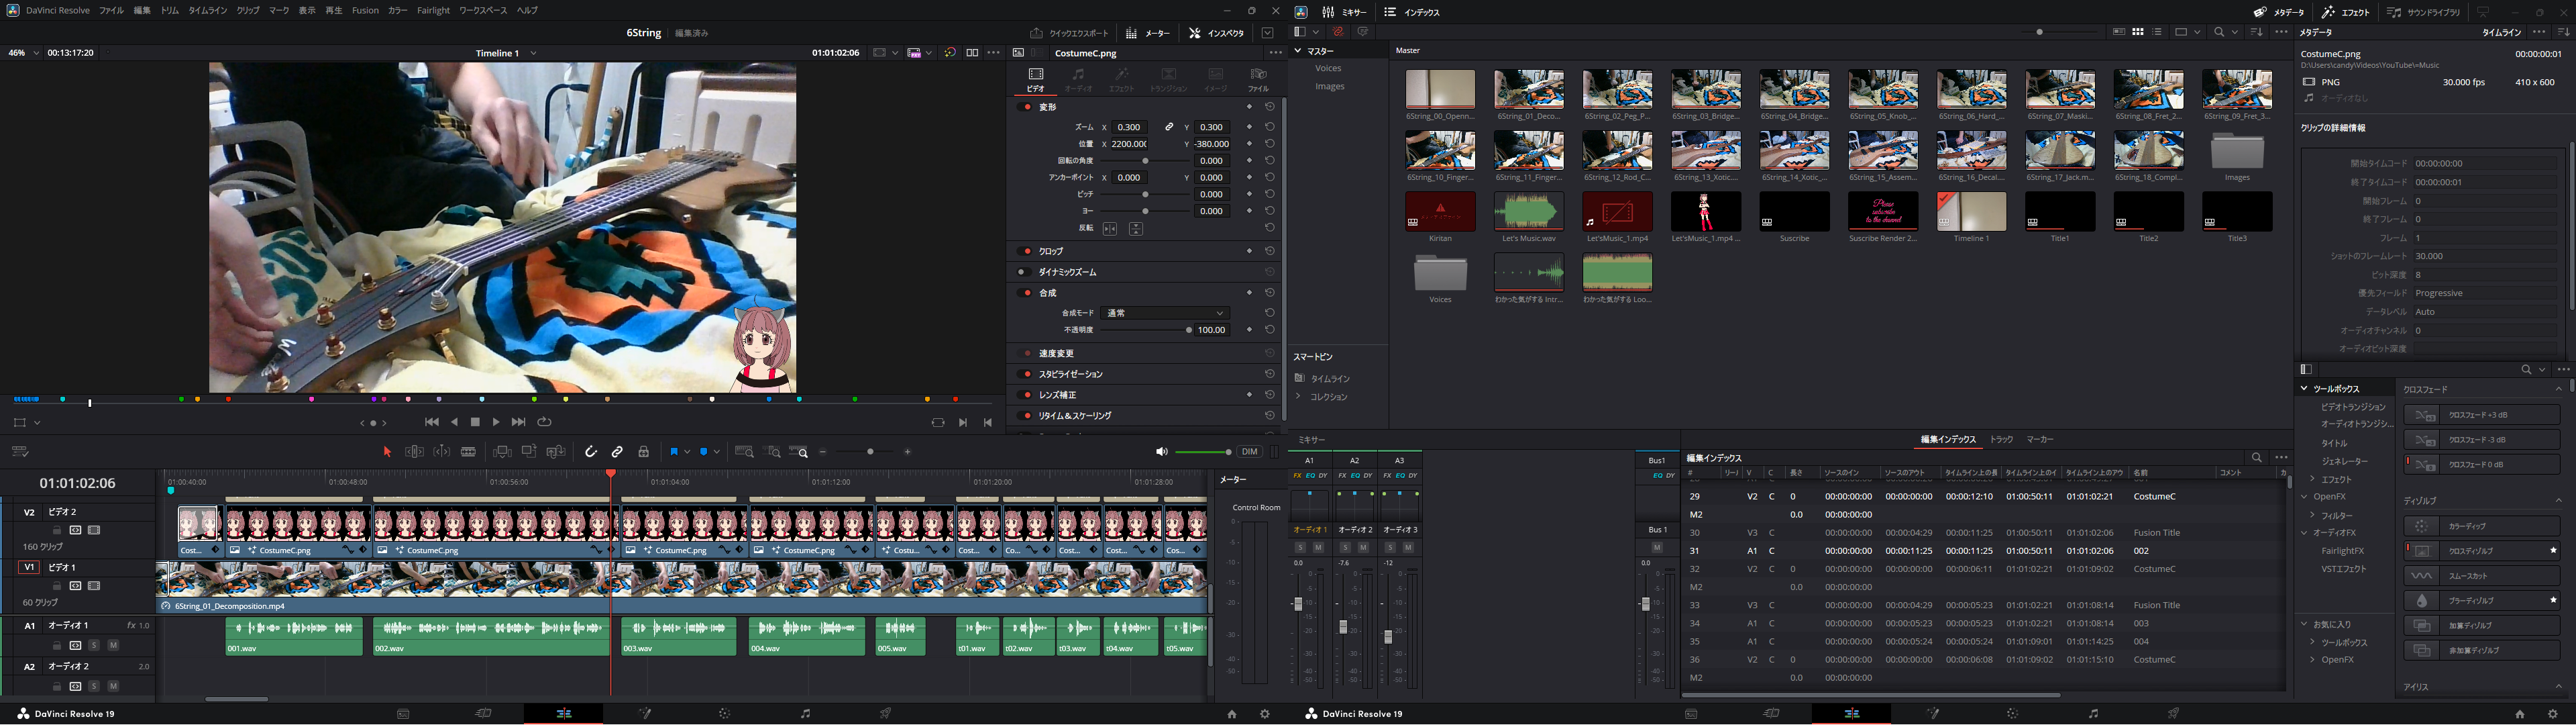Lock the ビデオ 2 track
Image resolution: width=2576 pixels, height=725 pixels.
tap(57, 530)
